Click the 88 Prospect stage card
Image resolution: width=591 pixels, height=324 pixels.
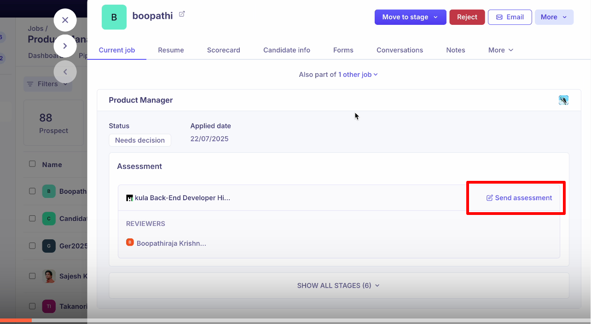[54, 123]
